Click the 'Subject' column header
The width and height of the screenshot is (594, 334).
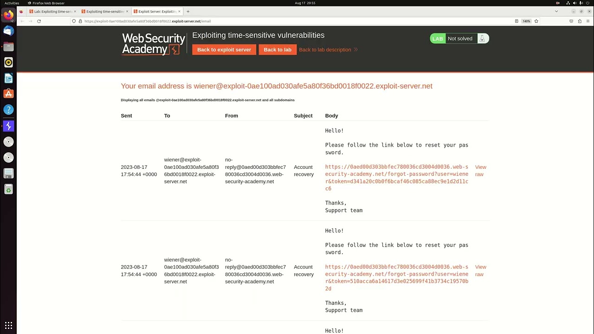click(303, 116)
